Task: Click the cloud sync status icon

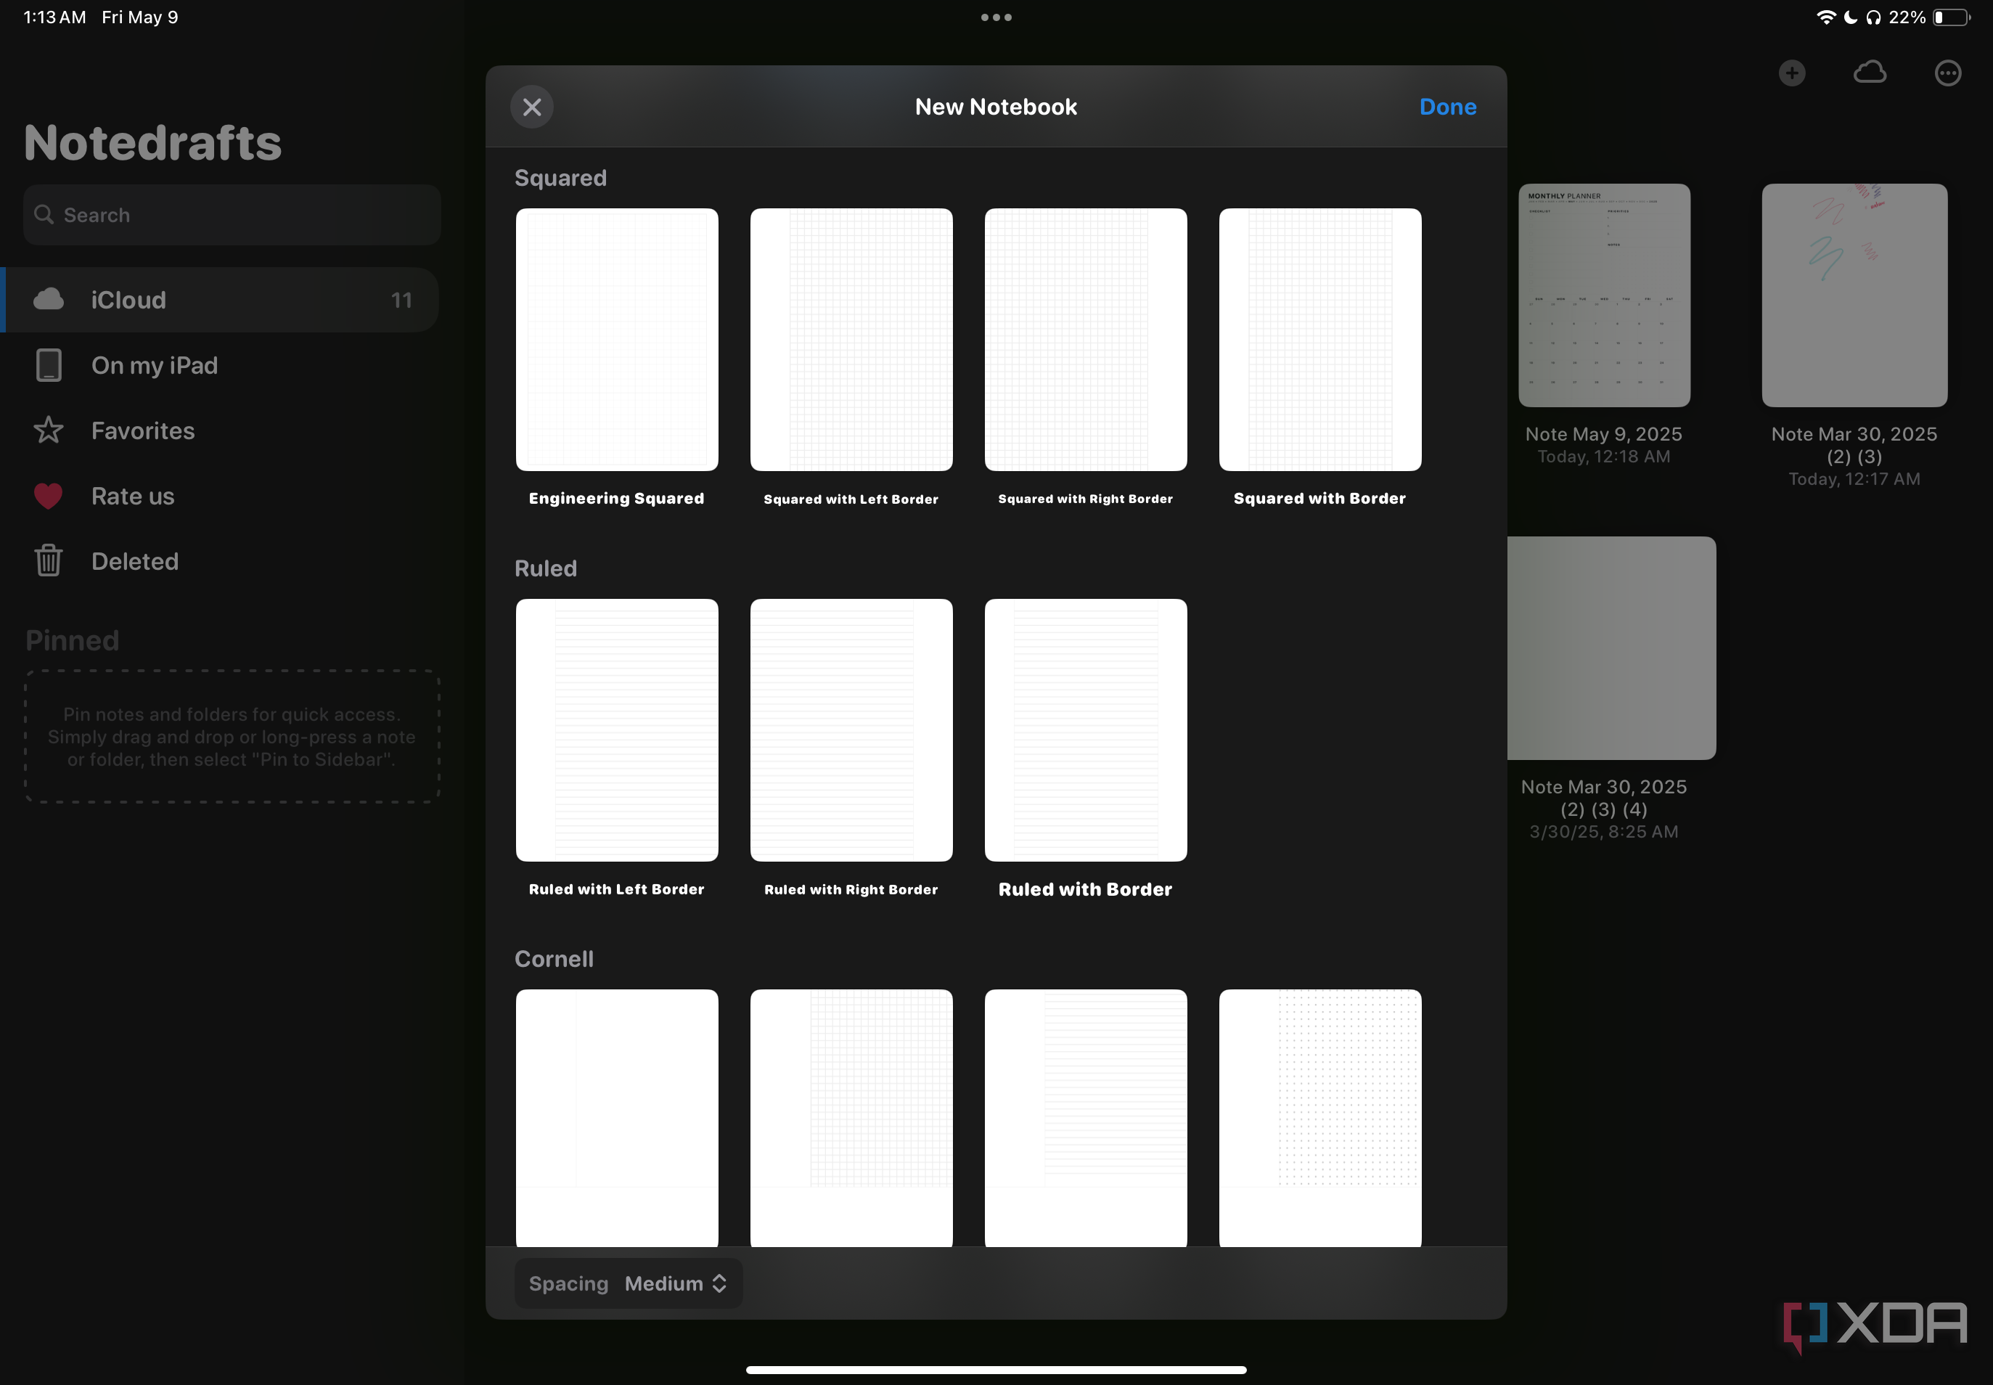Action: click(x=1868, y=72)
